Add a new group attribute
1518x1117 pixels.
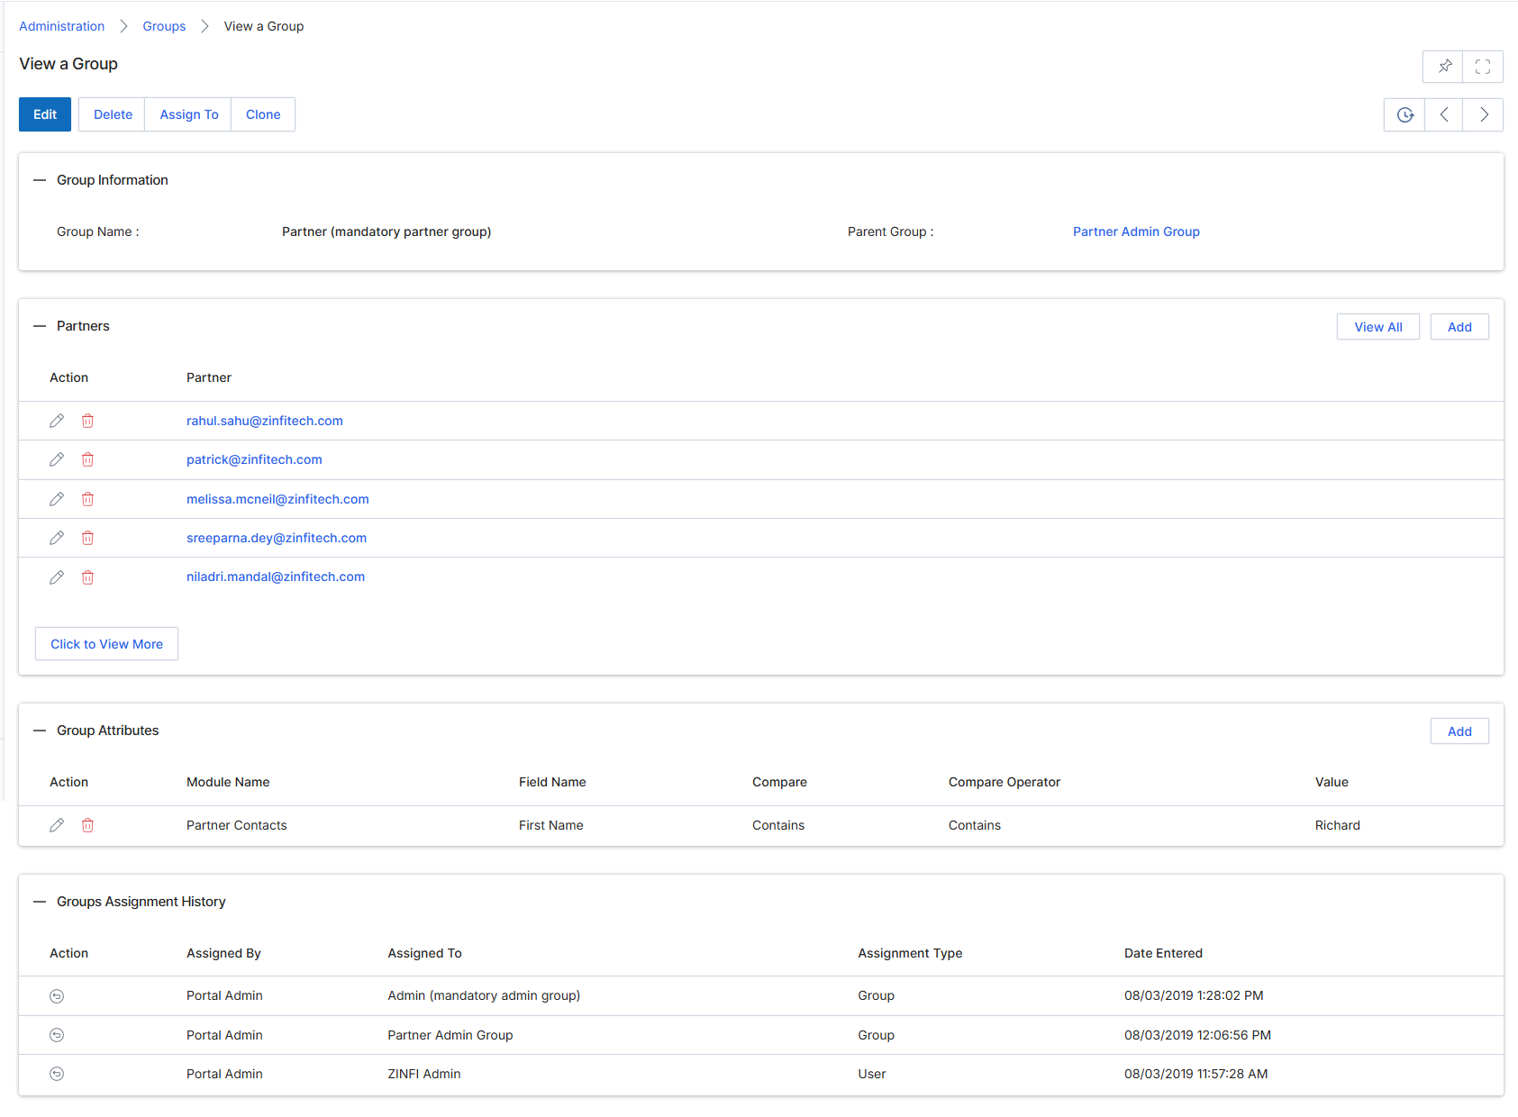1459,731
